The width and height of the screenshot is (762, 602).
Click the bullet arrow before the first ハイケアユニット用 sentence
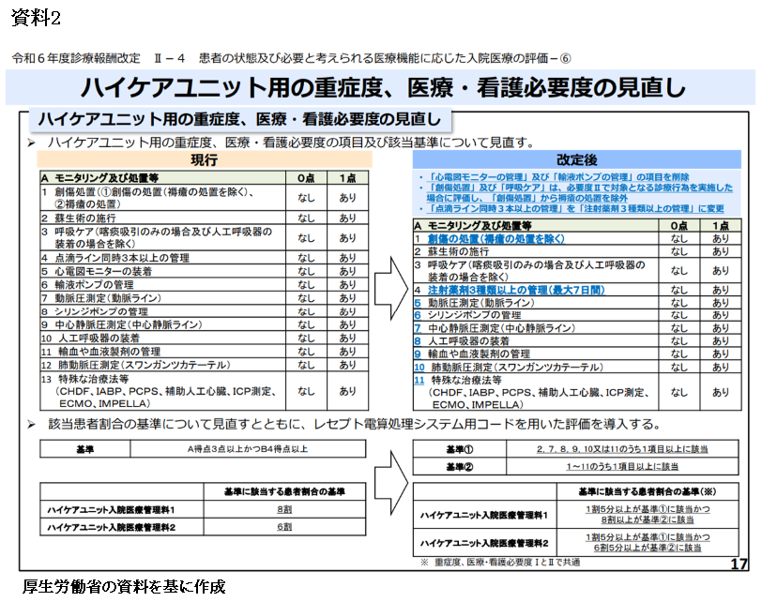click(30, 143)
